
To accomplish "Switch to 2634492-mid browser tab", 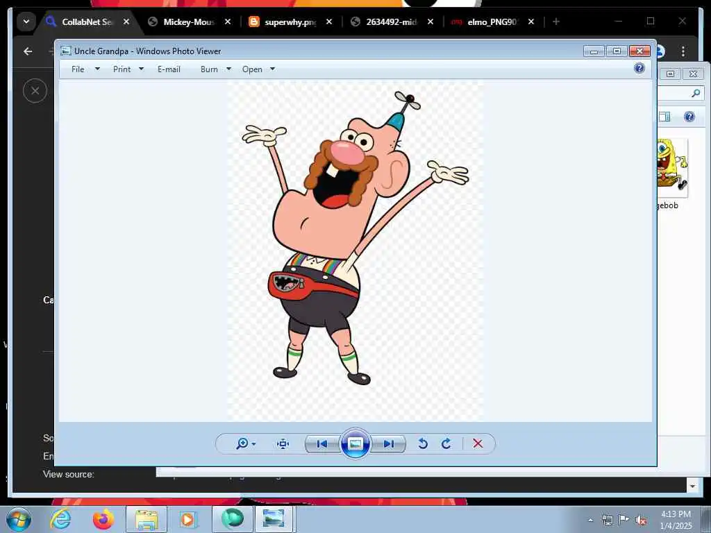I will 391,22.
